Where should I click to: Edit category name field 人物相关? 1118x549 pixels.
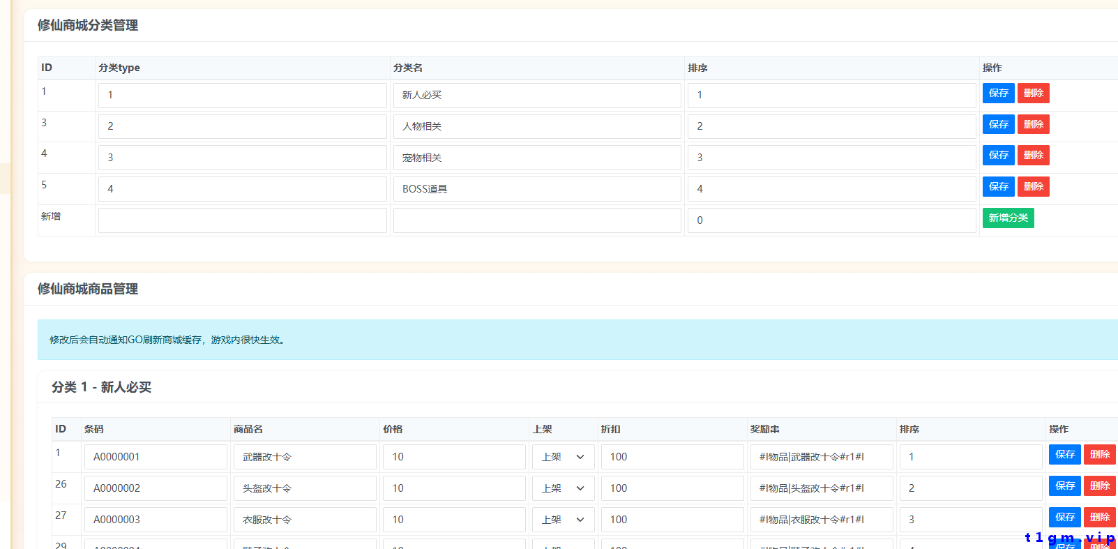pyautogui.click(x=537, y=127)
